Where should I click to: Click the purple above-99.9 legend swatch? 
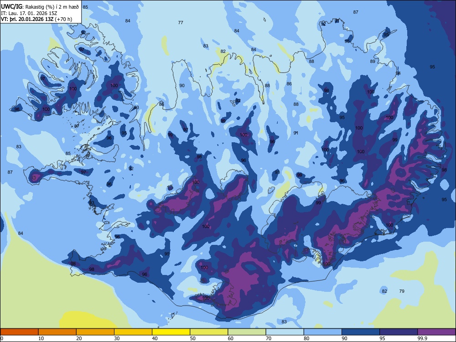point(436,332)
